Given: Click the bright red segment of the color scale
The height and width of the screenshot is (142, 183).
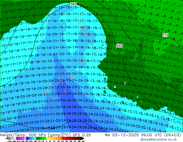Looking at the screenshot, I should tap(63, 138).
